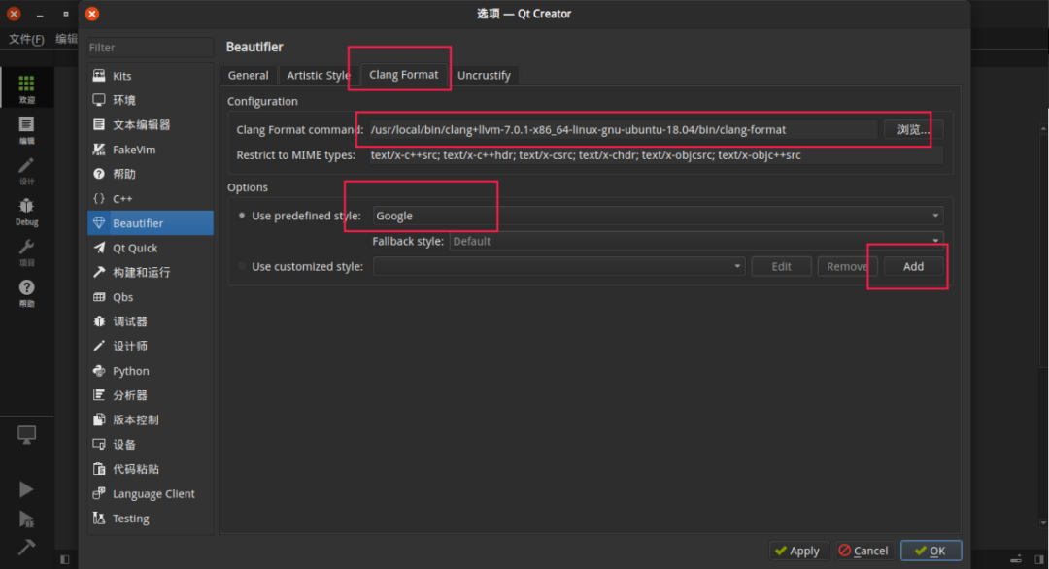Open the 设备 devices category

[151, 445]
